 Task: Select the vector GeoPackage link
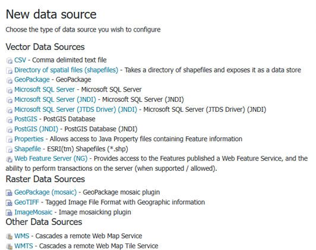(x=32, y=80)
